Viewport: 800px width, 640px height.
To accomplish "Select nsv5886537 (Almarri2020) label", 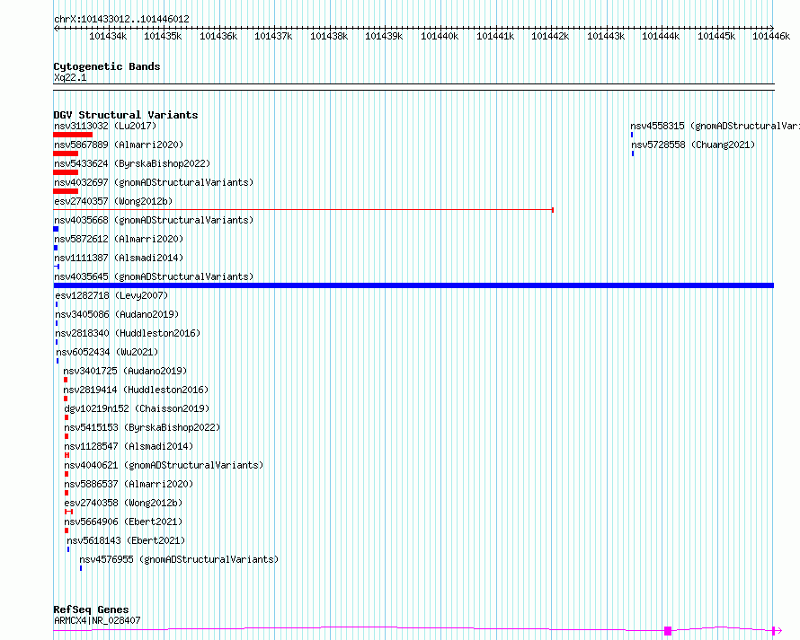I will 129,484.
